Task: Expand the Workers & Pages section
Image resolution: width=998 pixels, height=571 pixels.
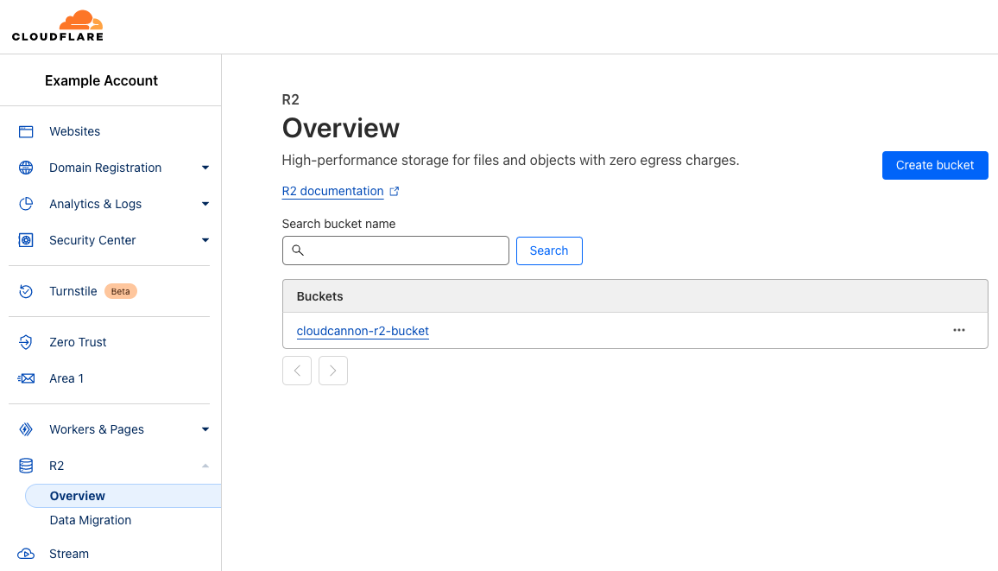Action: 205,428
